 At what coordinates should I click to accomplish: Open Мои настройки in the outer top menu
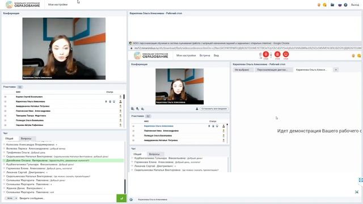pyautogui.click(x=58, y=5)
